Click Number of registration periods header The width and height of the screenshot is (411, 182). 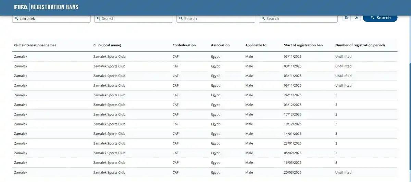pyautogui.click(x=360, y=45)
